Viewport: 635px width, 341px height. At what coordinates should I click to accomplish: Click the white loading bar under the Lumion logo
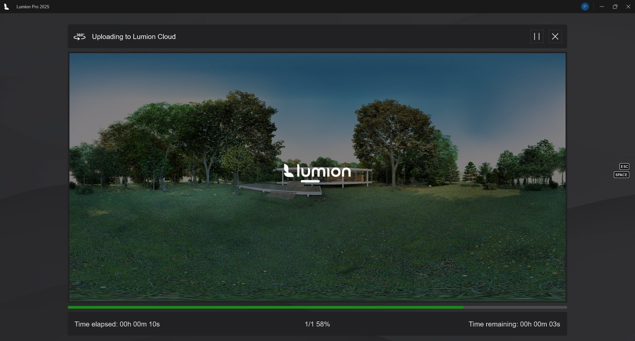[x=310, y=181]
